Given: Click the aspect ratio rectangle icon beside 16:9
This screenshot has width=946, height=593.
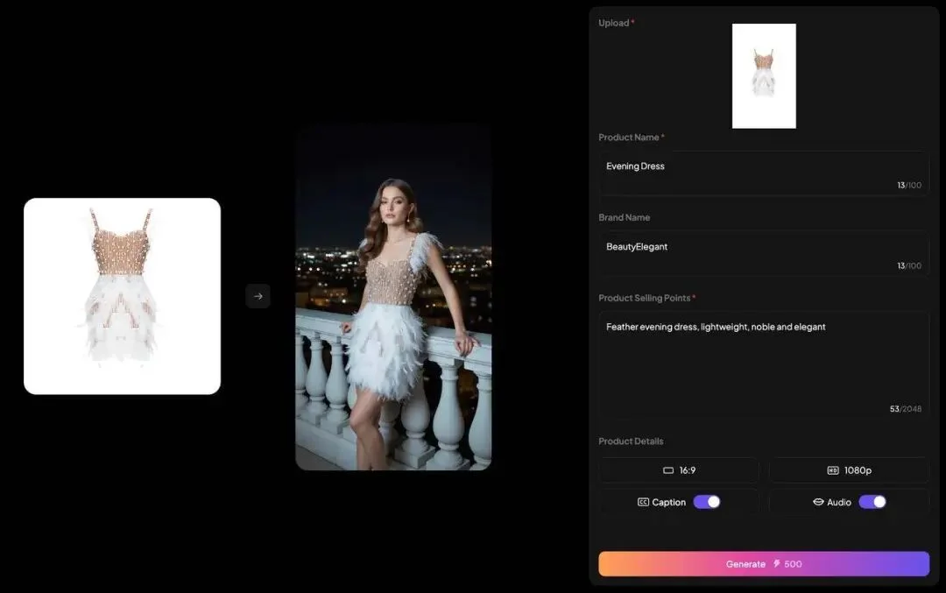Looking at the screenshot, I should pos(667,469).
